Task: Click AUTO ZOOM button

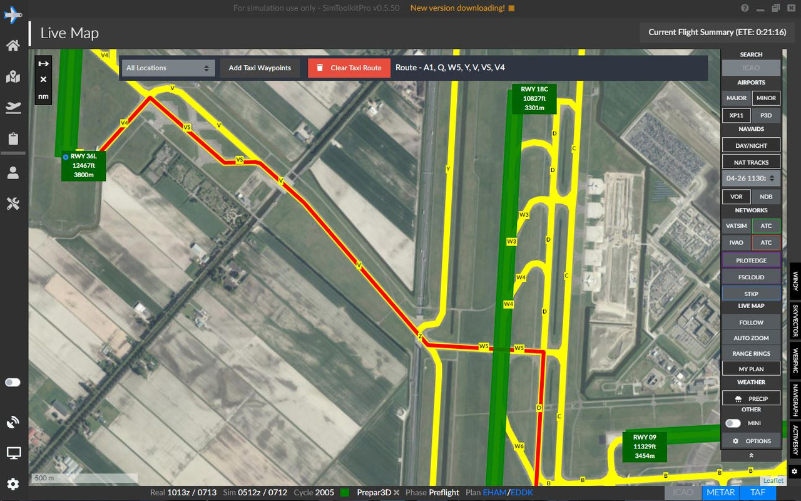Action: click(751, 338)
